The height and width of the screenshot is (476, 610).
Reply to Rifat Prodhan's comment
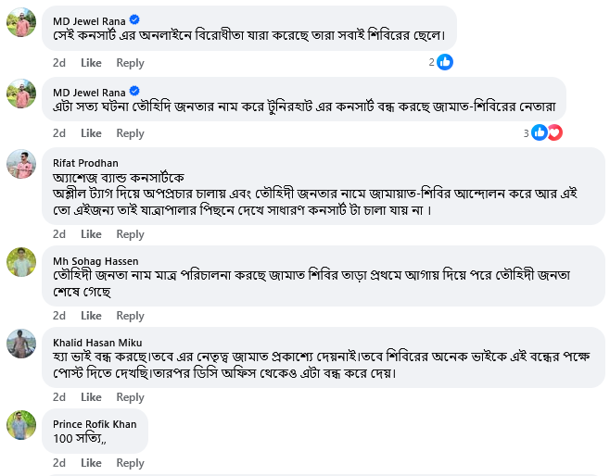130,234
